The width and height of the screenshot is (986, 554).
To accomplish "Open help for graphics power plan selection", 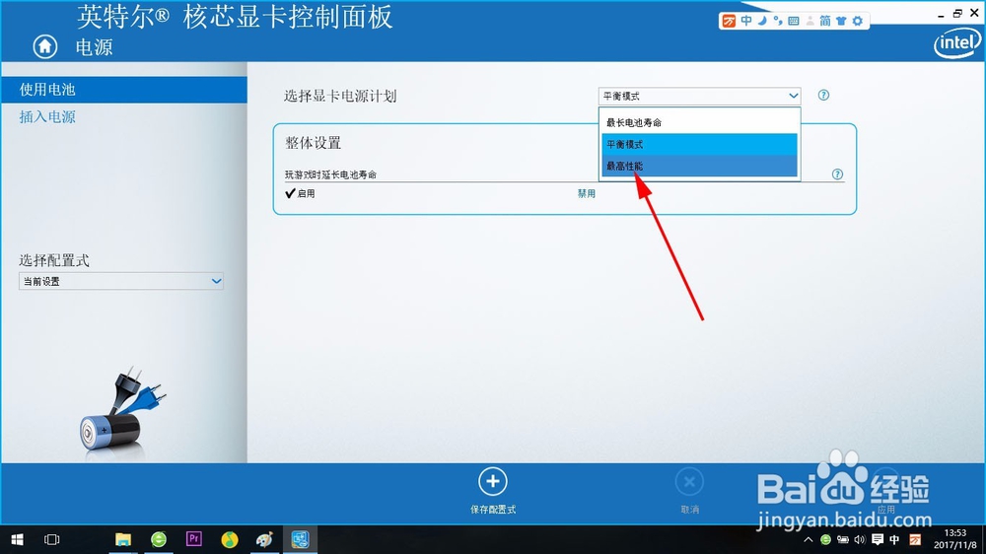I will tap(823, 95).
